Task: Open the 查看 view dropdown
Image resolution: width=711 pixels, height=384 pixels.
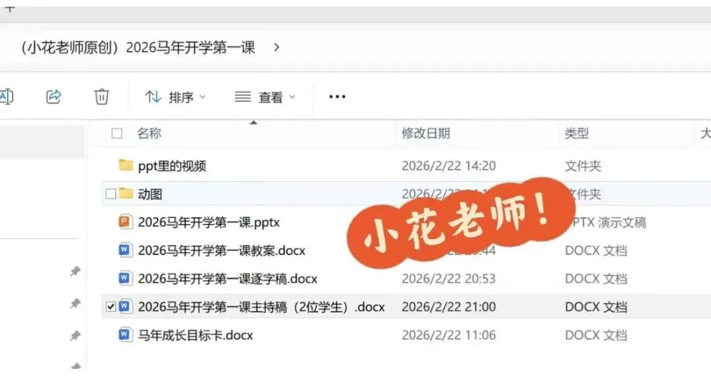Action: [x=265, y=97]
